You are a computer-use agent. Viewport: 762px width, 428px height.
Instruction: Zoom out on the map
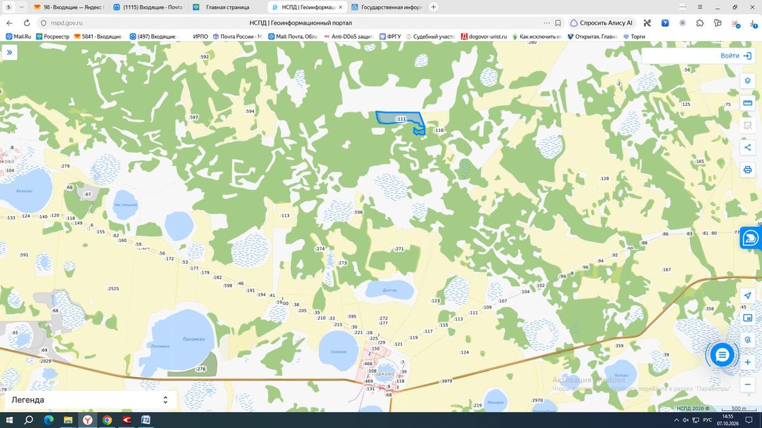coord(747,384)
